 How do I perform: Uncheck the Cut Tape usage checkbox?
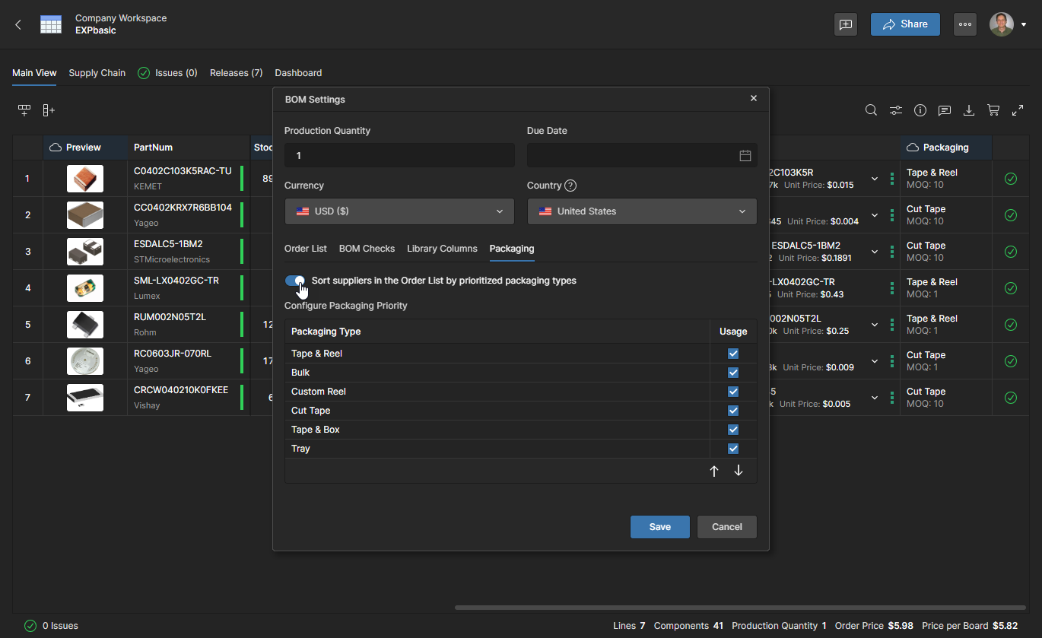pyautogui.click(x=733, y=411)
